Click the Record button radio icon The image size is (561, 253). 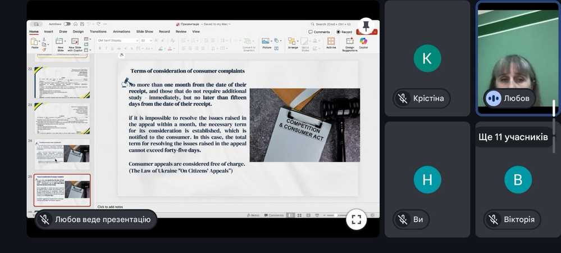click(338, 32)
